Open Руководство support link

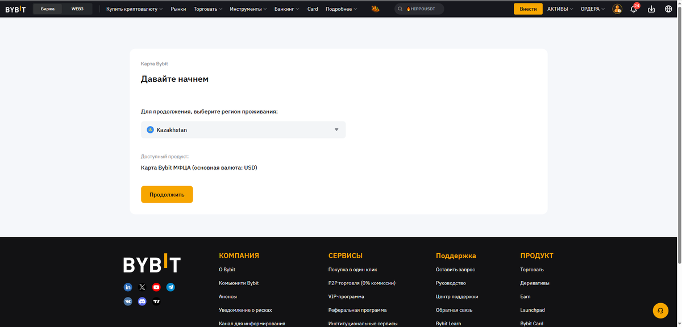click(451, 283)
